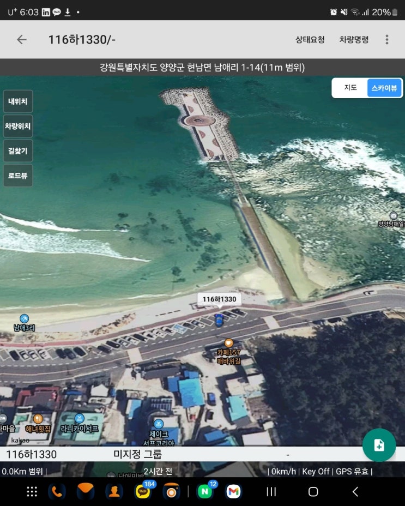The width and height of the screenshot is (405, 506).
Task: Tap 차량명령 in the header
Action: point(354,39)
